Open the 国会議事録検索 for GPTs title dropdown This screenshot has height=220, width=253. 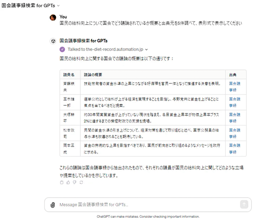(x=31, y=6)
